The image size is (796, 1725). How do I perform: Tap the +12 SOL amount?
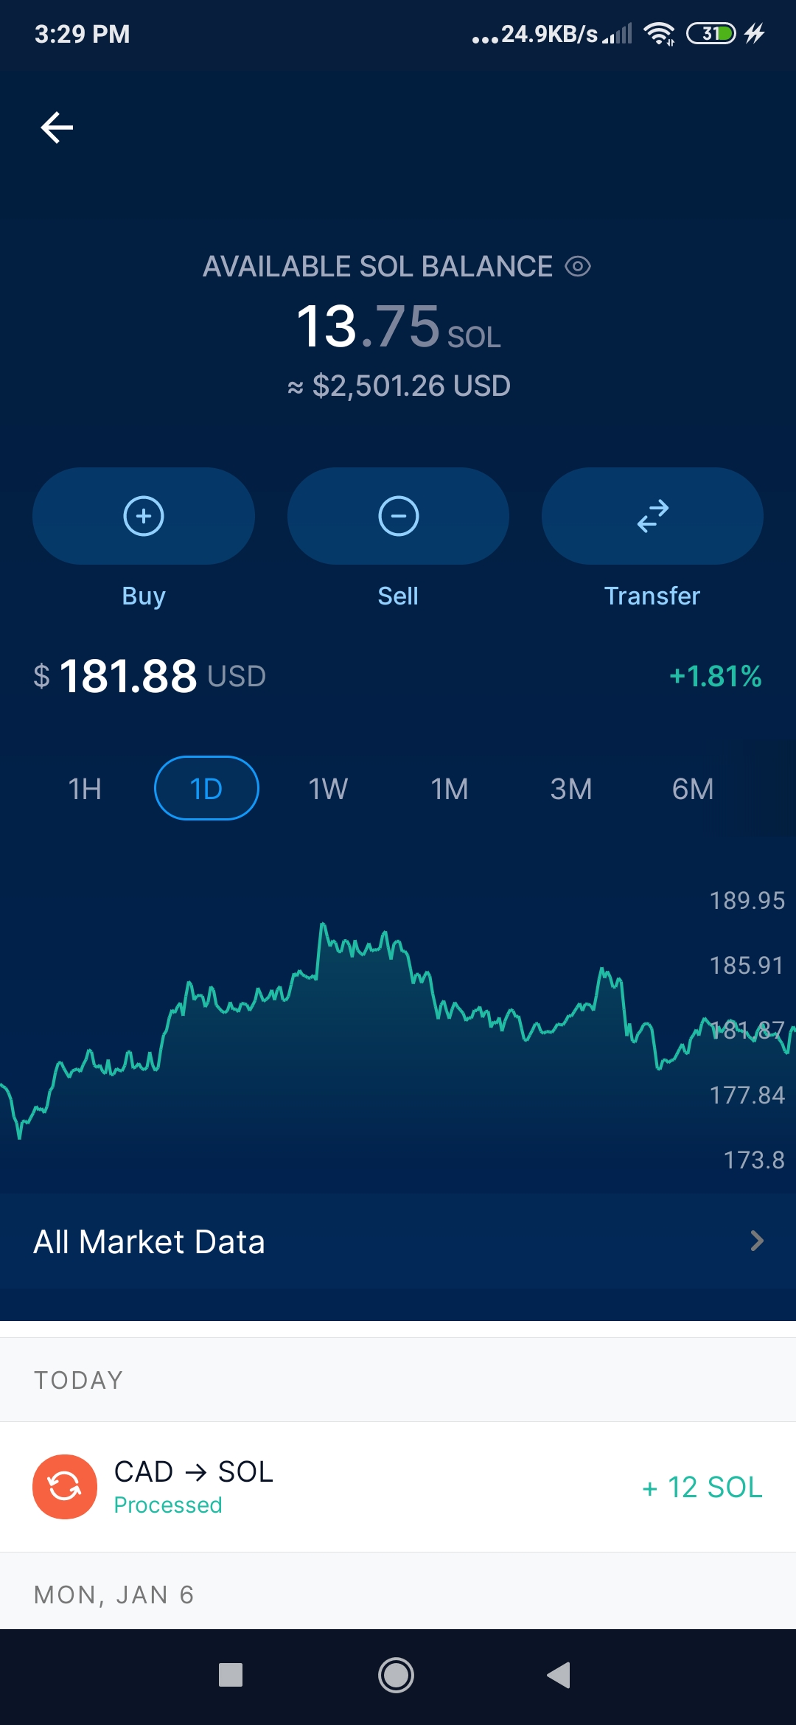702,1487
